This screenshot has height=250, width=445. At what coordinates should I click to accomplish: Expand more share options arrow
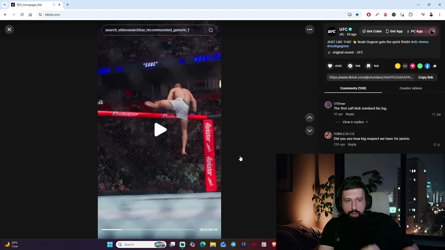435,66
